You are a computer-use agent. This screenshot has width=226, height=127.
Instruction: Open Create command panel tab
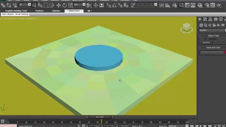pyautogui.click(x=200, y=19)
